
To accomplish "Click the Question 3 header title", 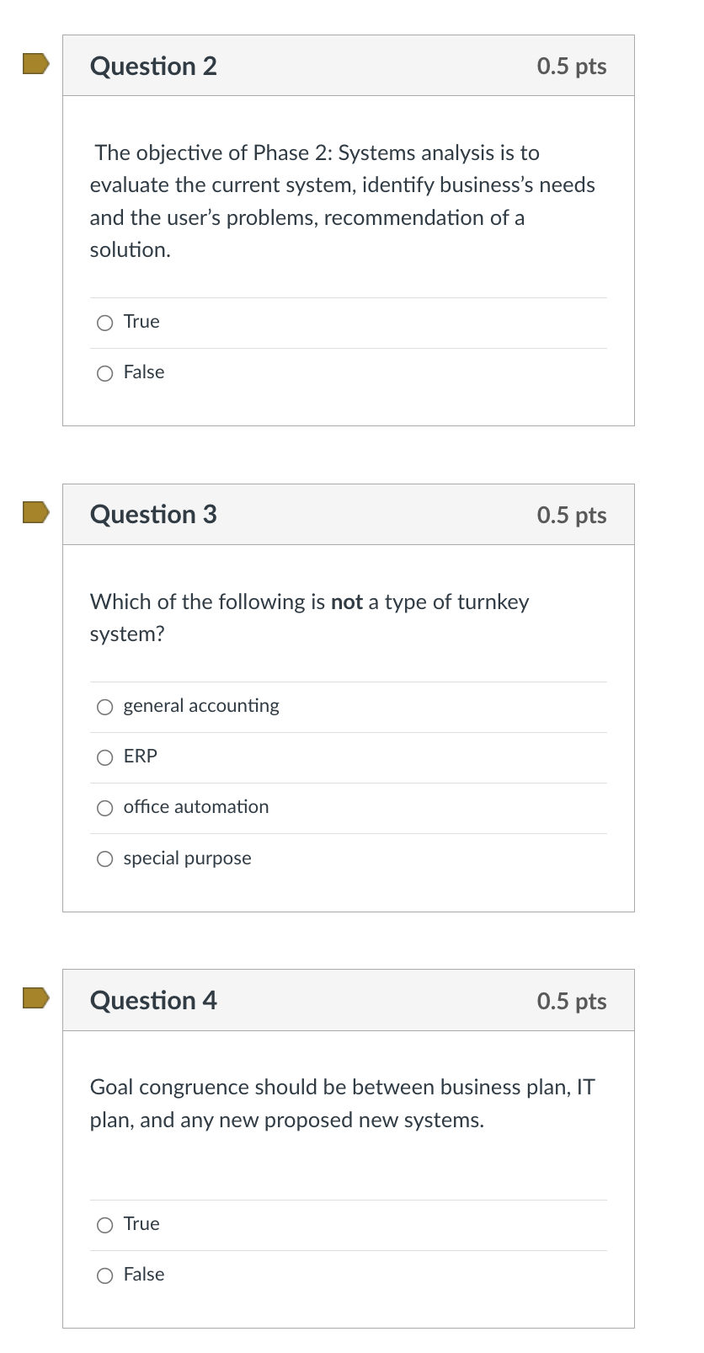I will [153, 515].
